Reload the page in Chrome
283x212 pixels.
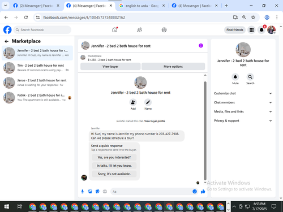26,18
